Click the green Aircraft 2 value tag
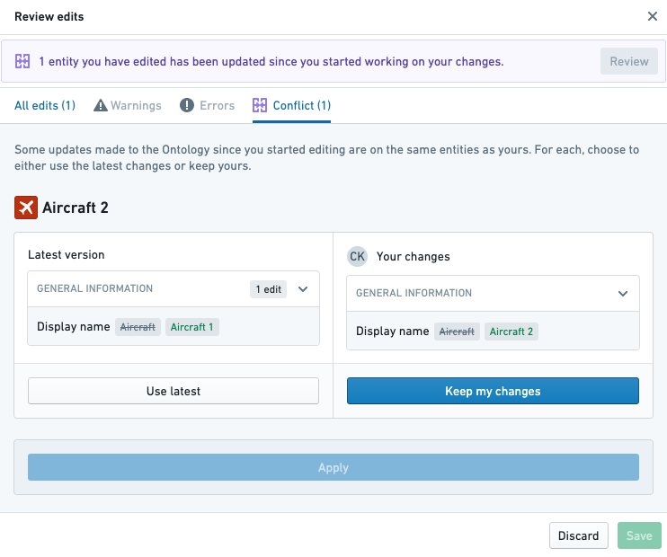 [x=511, y=332]
